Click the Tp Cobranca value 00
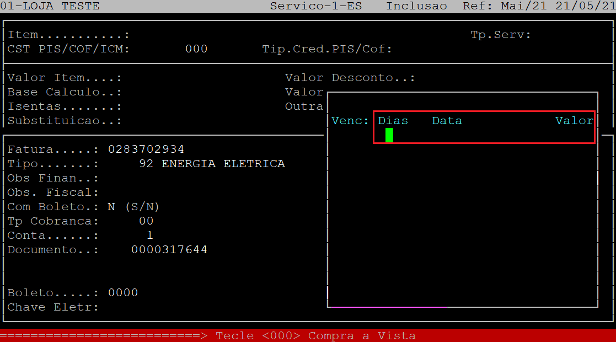Viewport: 616px width, 342px height. (x=146, y=221)
